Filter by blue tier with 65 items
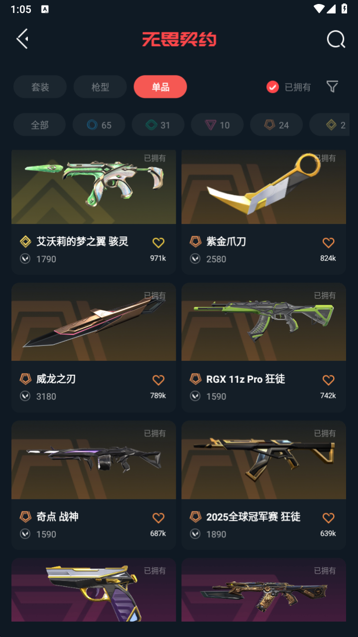 click(x=99, y=125)
